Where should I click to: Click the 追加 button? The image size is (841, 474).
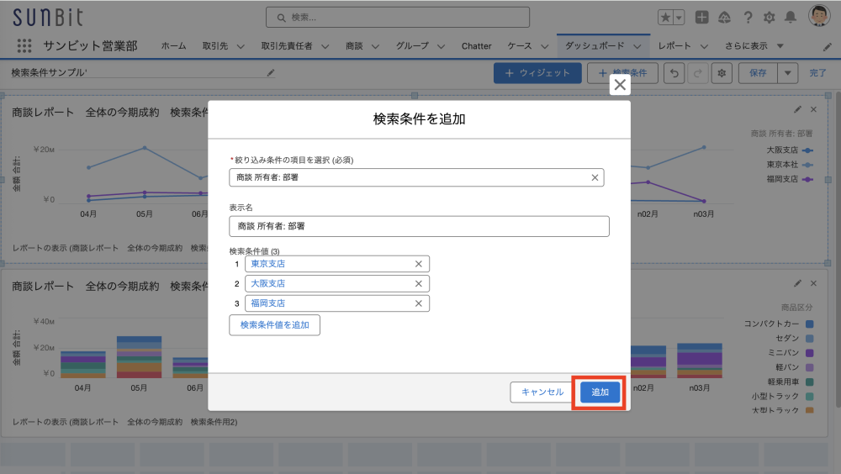(600, 392)
